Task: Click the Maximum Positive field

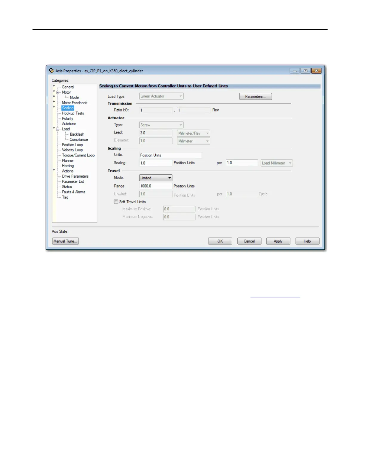Action: tap(179, 209)
